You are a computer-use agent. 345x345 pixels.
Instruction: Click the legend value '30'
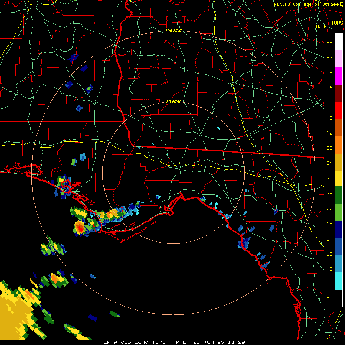pyautogui.click(x=329, y=178)
